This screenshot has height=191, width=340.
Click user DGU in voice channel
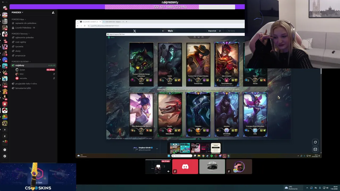pos(22,74)
